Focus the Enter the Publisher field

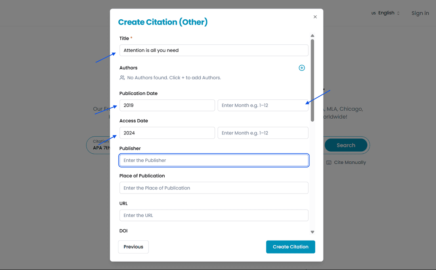pyautogui.click(x=214, y=160)
